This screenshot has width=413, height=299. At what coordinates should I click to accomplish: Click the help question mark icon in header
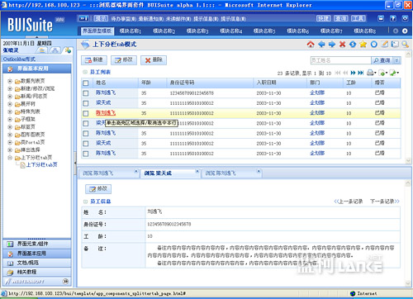coord(393,18)
